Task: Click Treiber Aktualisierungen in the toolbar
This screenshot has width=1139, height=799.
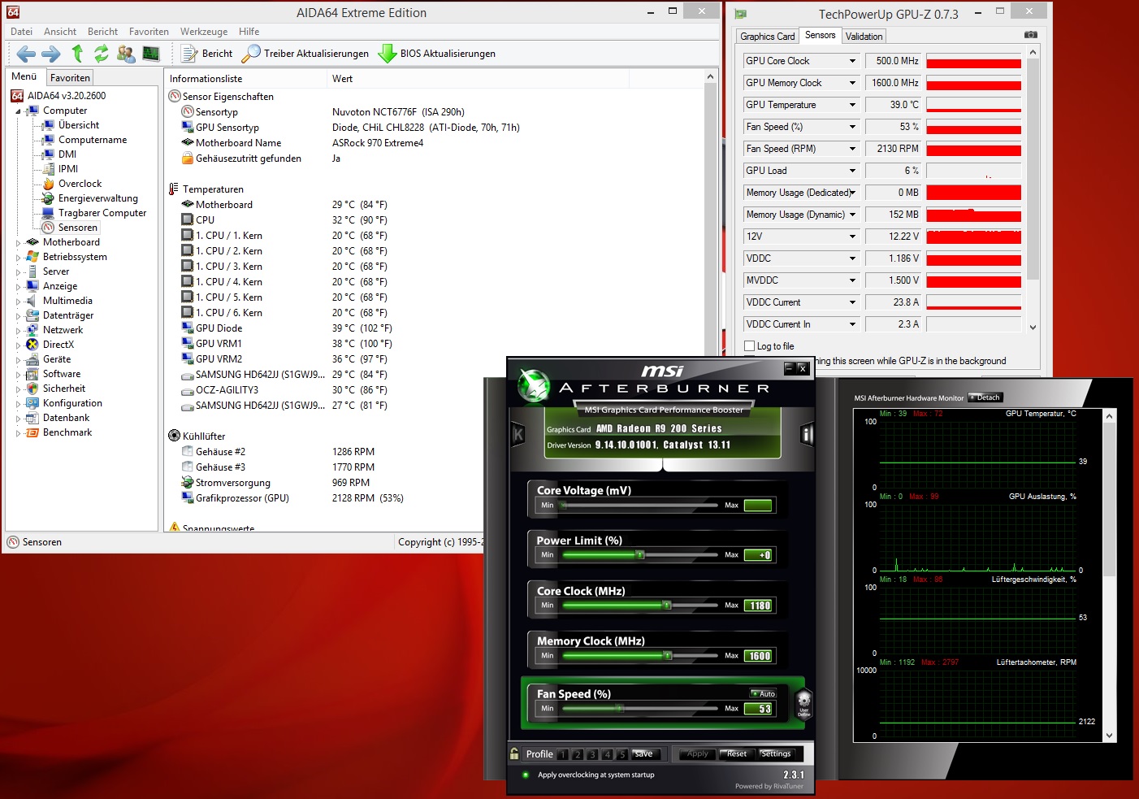Action: point(305,54)
